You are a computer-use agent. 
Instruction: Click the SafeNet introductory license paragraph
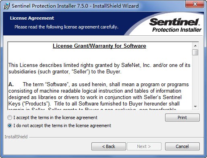tap(99, 69)
